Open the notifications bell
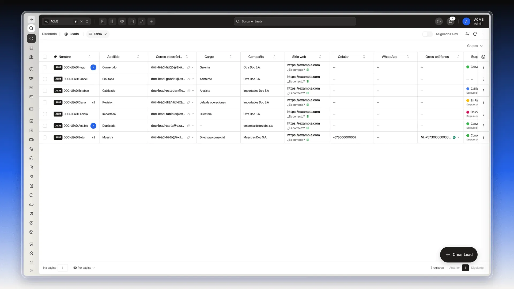Screen dimensions: 514x289 [451, 21]
